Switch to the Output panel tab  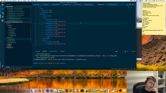(45, 51)
